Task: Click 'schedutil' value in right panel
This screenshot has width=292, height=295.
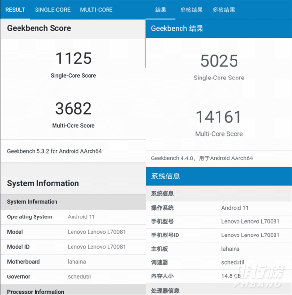Action: (233, 262)
